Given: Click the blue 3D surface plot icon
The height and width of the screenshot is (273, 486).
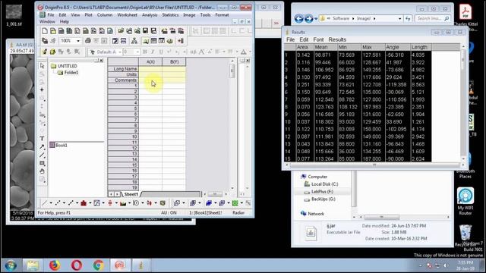Looking at the screenshot, I should pos(209,203).
